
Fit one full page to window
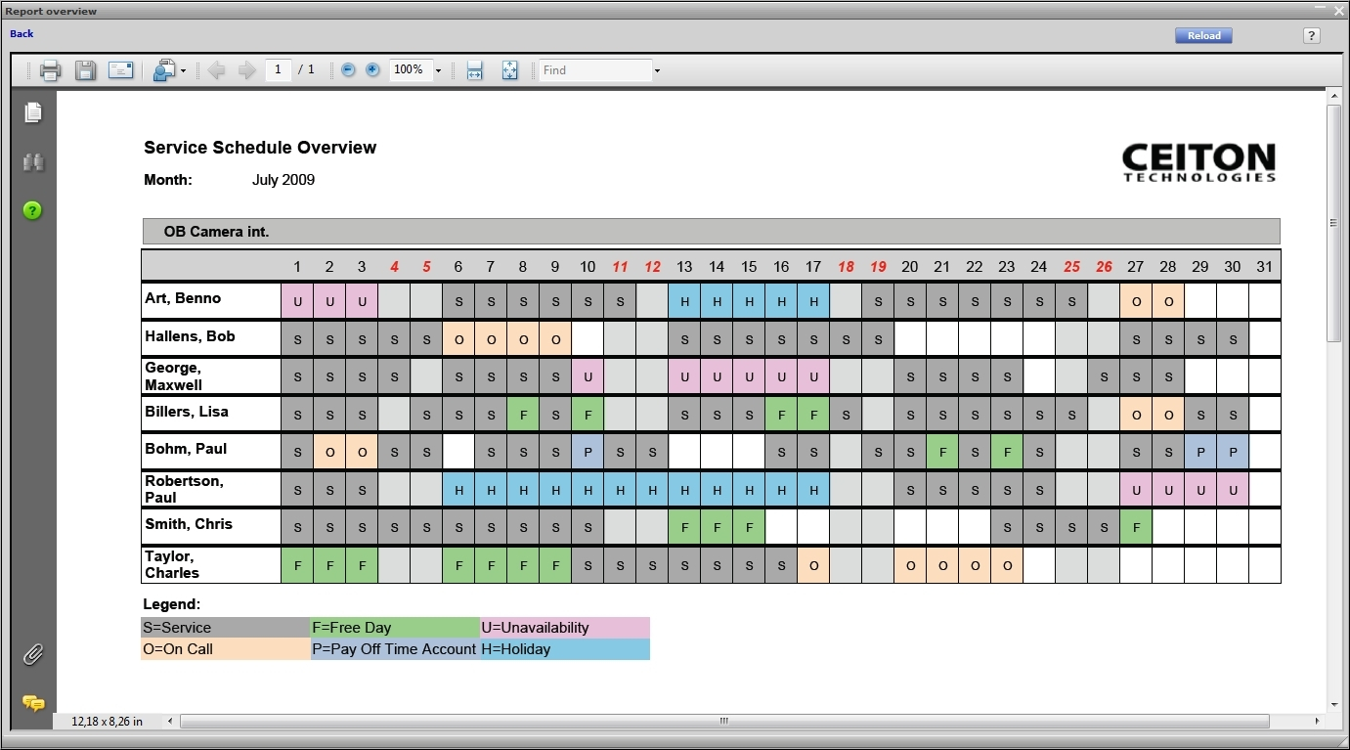click(x=510, y=70)
